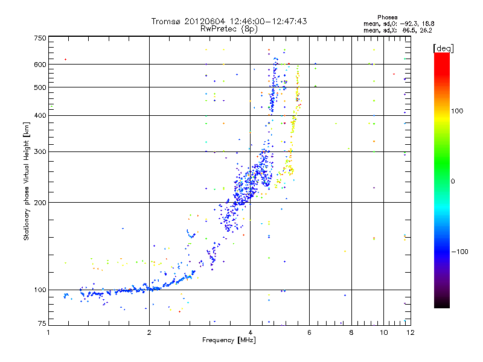483x362 pixels.
Task: Click the x-axis "6" frequency tick label
Action: [x=309, y=332]
